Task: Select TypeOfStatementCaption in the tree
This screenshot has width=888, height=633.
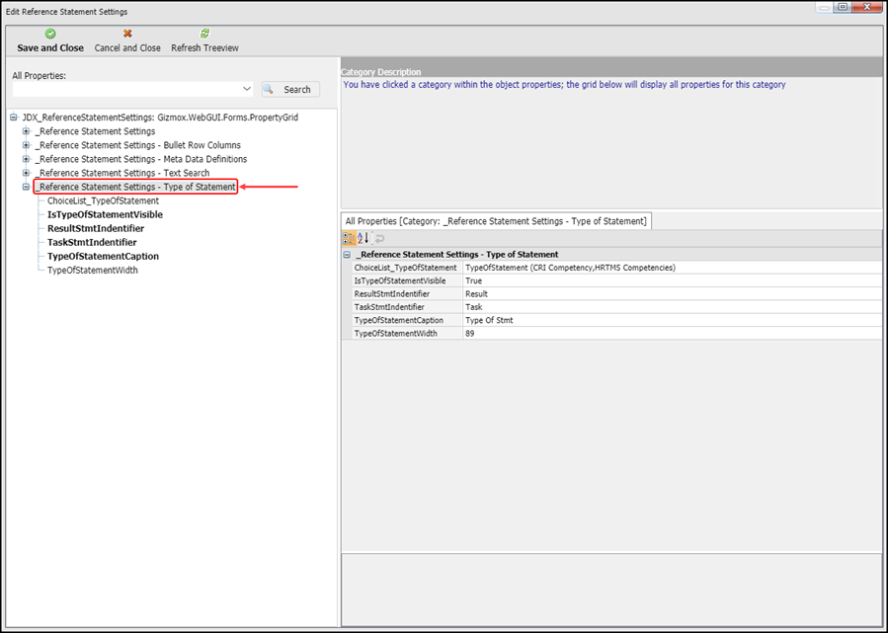Action: pos(103,256)
